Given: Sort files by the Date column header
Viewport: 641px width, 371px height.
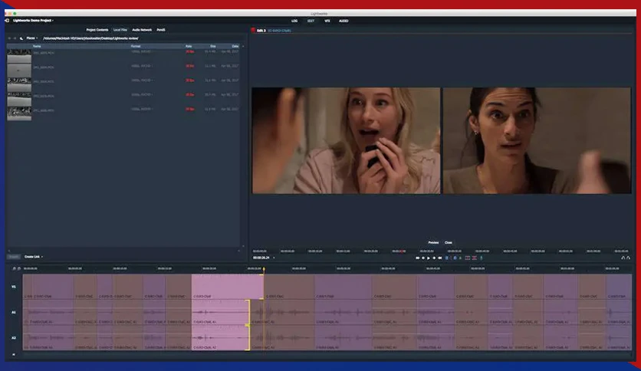Looking at the screenshot, I should pyautogui.click(x=235, y=46).
